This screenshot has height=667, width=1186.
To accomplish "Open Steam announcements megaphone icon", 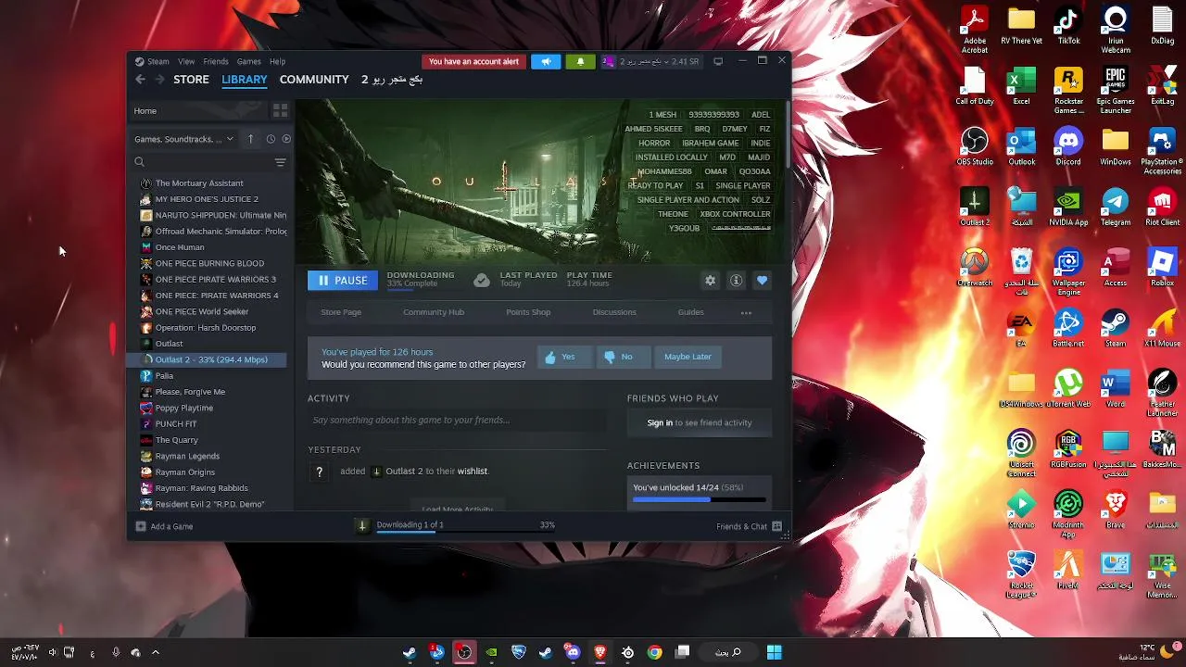I will pyautogui.click(x=546, y=61).
